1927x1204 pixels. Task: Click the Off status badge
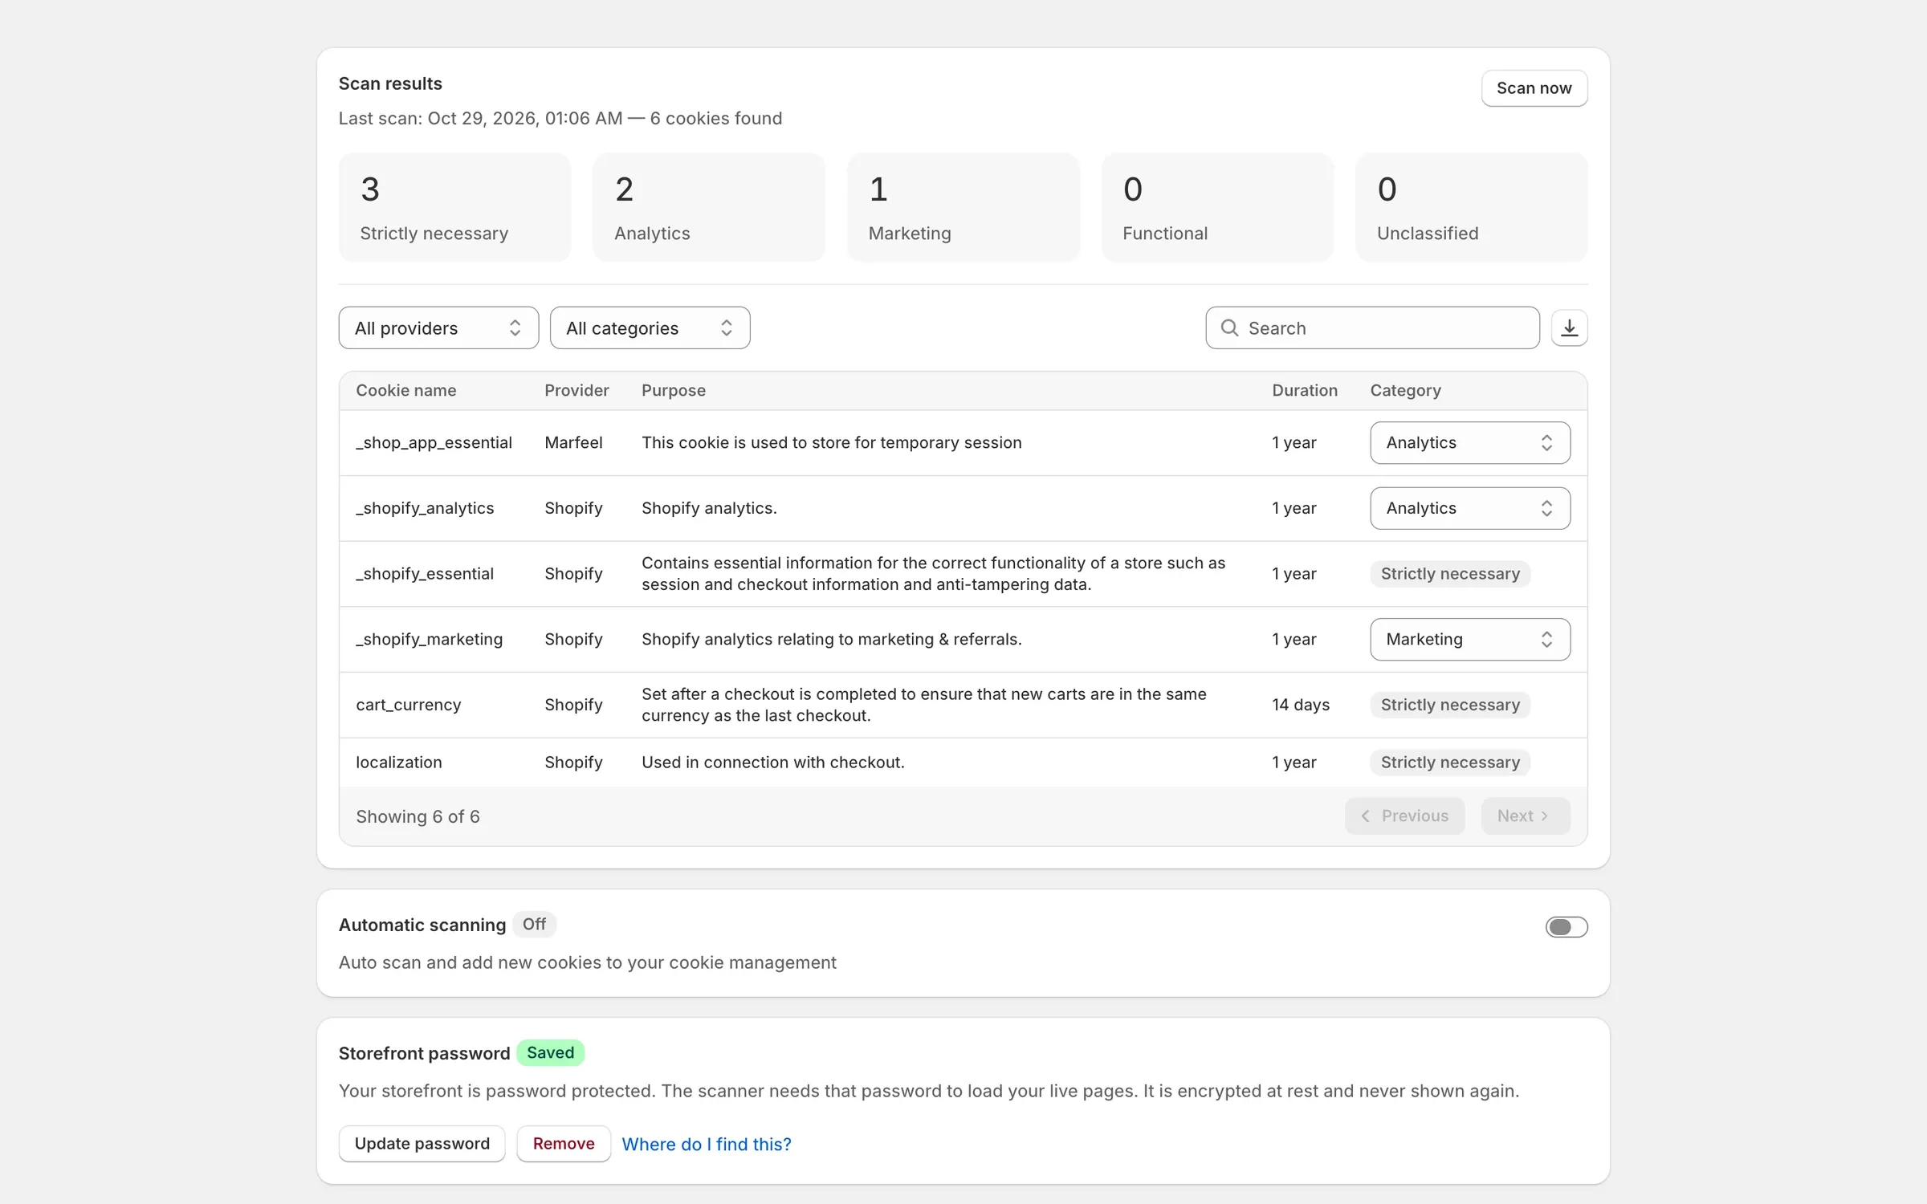coord(534,924)
